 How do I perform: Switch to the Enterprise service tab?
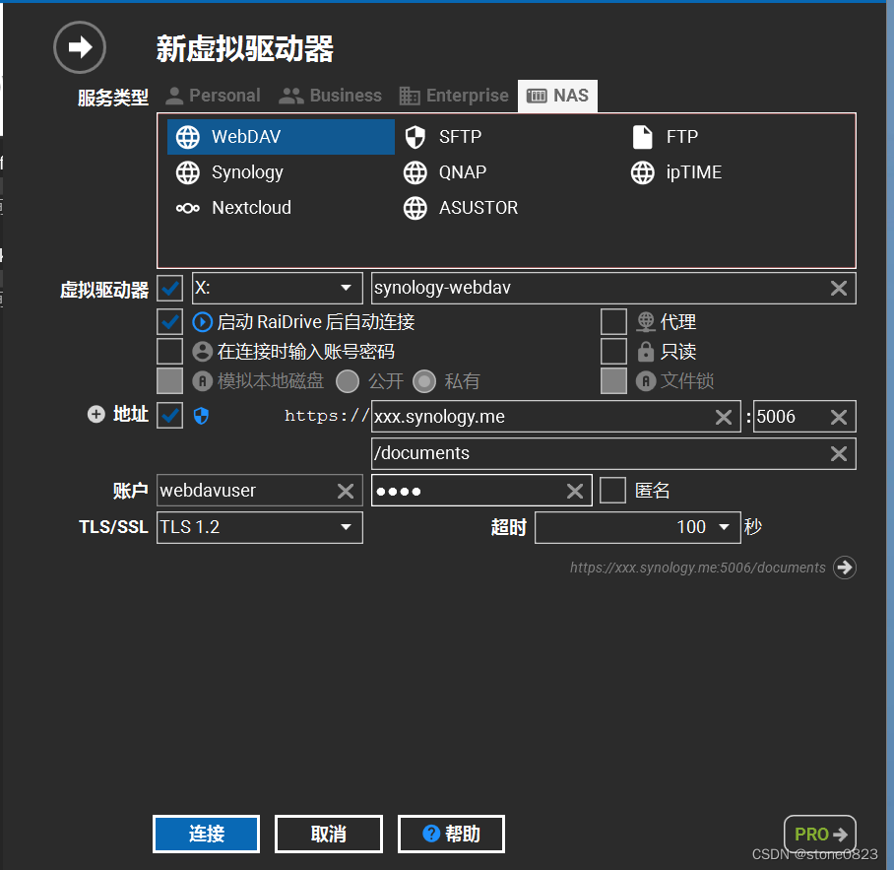tap(454, 96)
